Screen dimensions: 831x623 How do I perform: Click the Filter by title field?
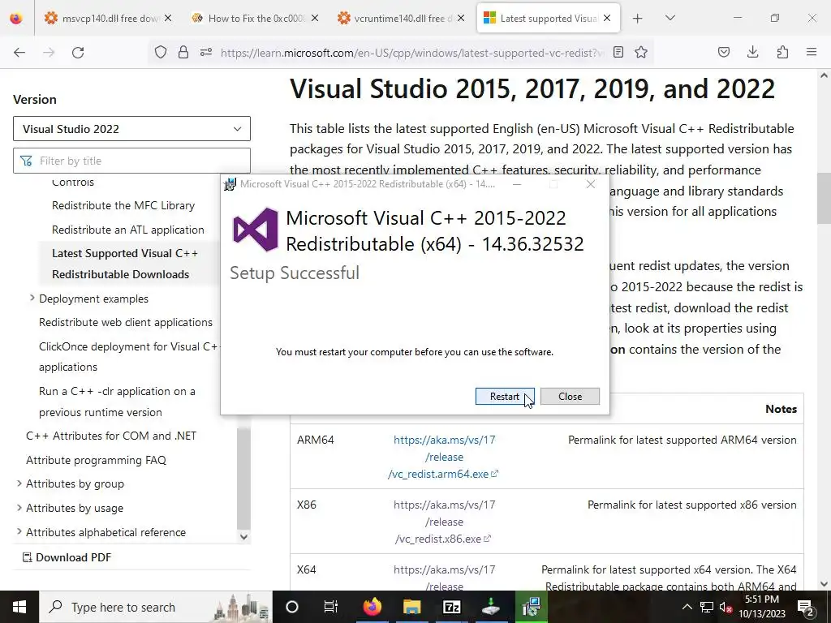tap(131, 161)
